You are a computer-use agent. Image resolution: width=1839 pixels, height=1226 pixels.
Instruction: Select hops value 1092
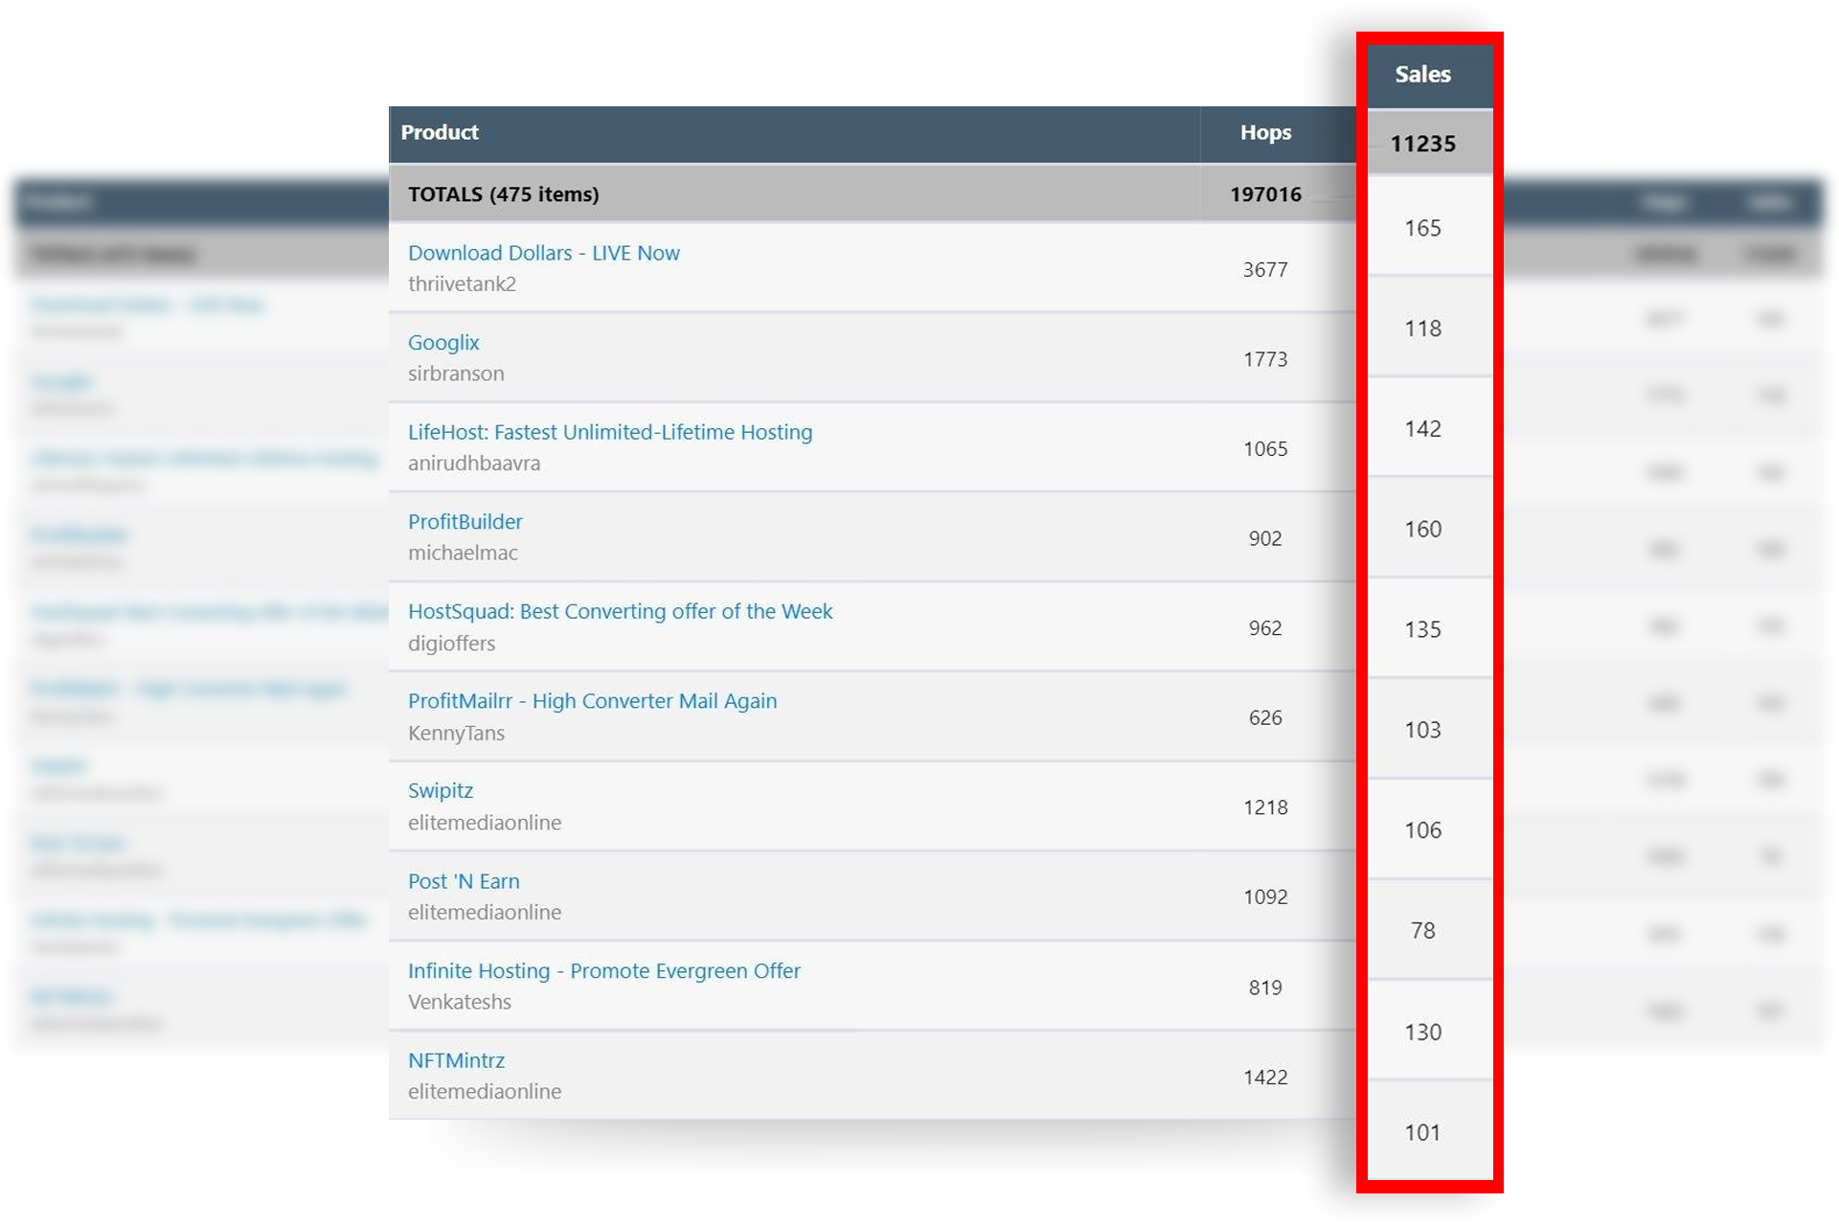pyautogui.click(x=1265, y=897)
